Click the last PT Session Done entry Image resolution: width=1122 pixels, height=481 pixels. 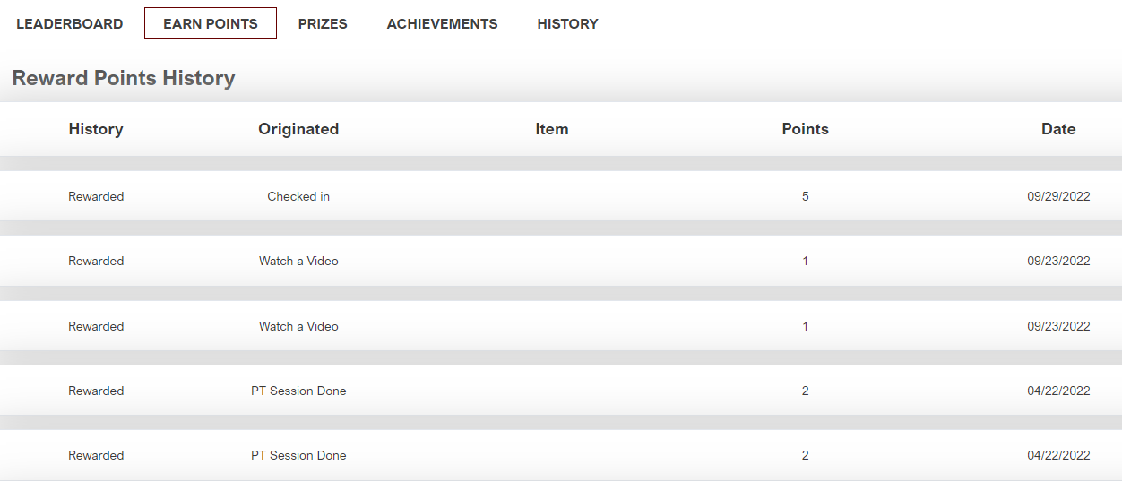(x=298, y=455)
